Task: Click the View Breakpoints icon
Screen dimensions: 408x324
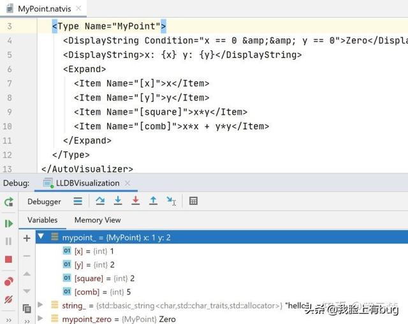Action: click(x=9, y=281)
